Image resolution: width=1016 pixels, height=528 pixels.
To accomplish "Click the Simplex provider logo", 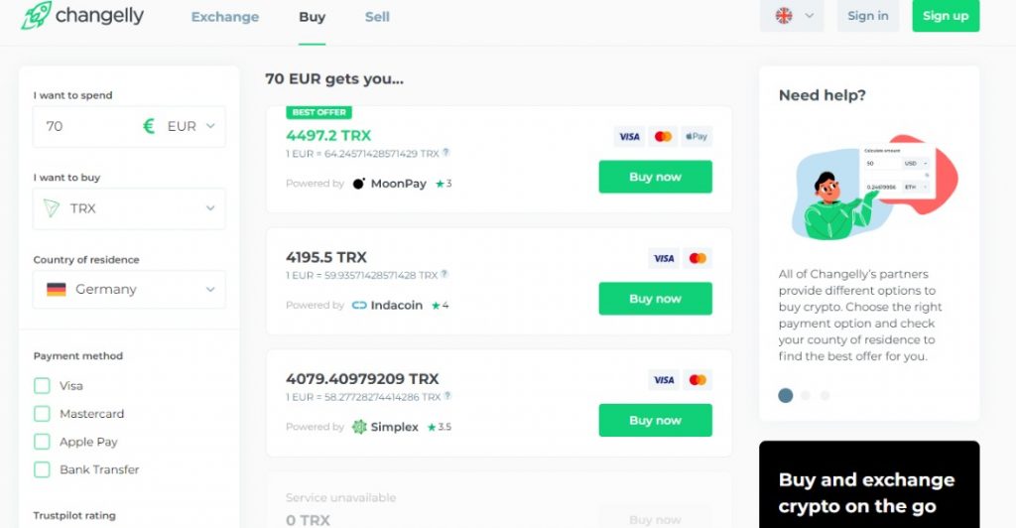I will point(359,427).
